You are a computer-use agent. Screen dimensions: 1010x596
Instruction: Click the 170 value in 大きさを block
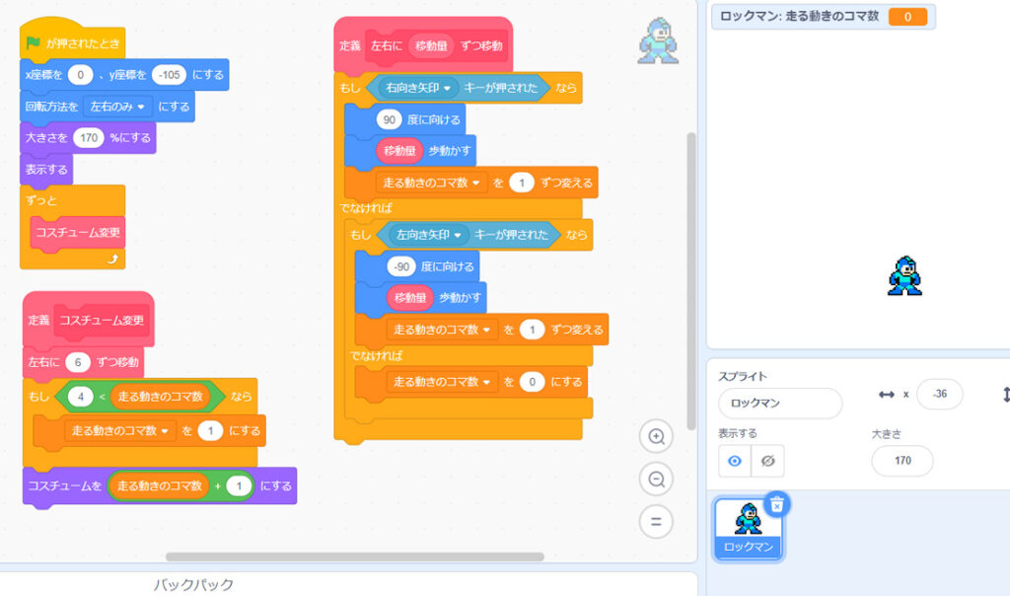point(89,137)
